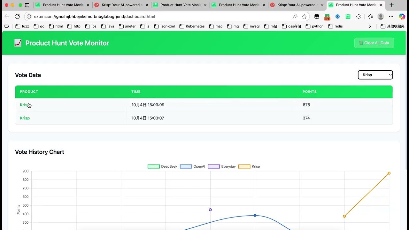Open the browser Extensions puzzle icon

359,16
